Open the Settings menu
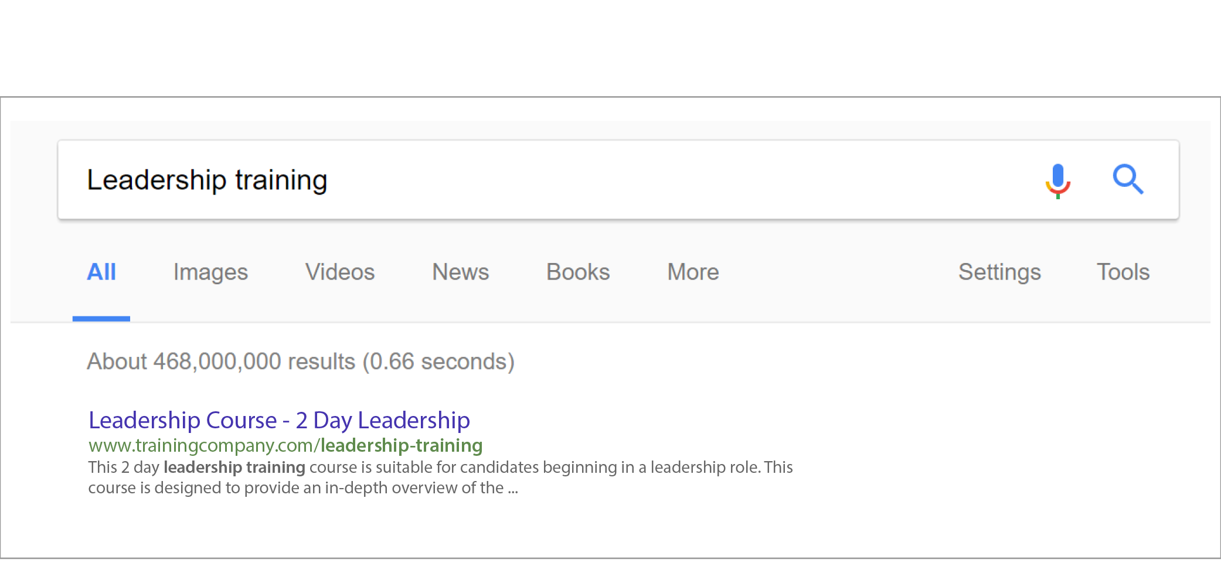Screen dimensions: 1221x573 (999, 272)
